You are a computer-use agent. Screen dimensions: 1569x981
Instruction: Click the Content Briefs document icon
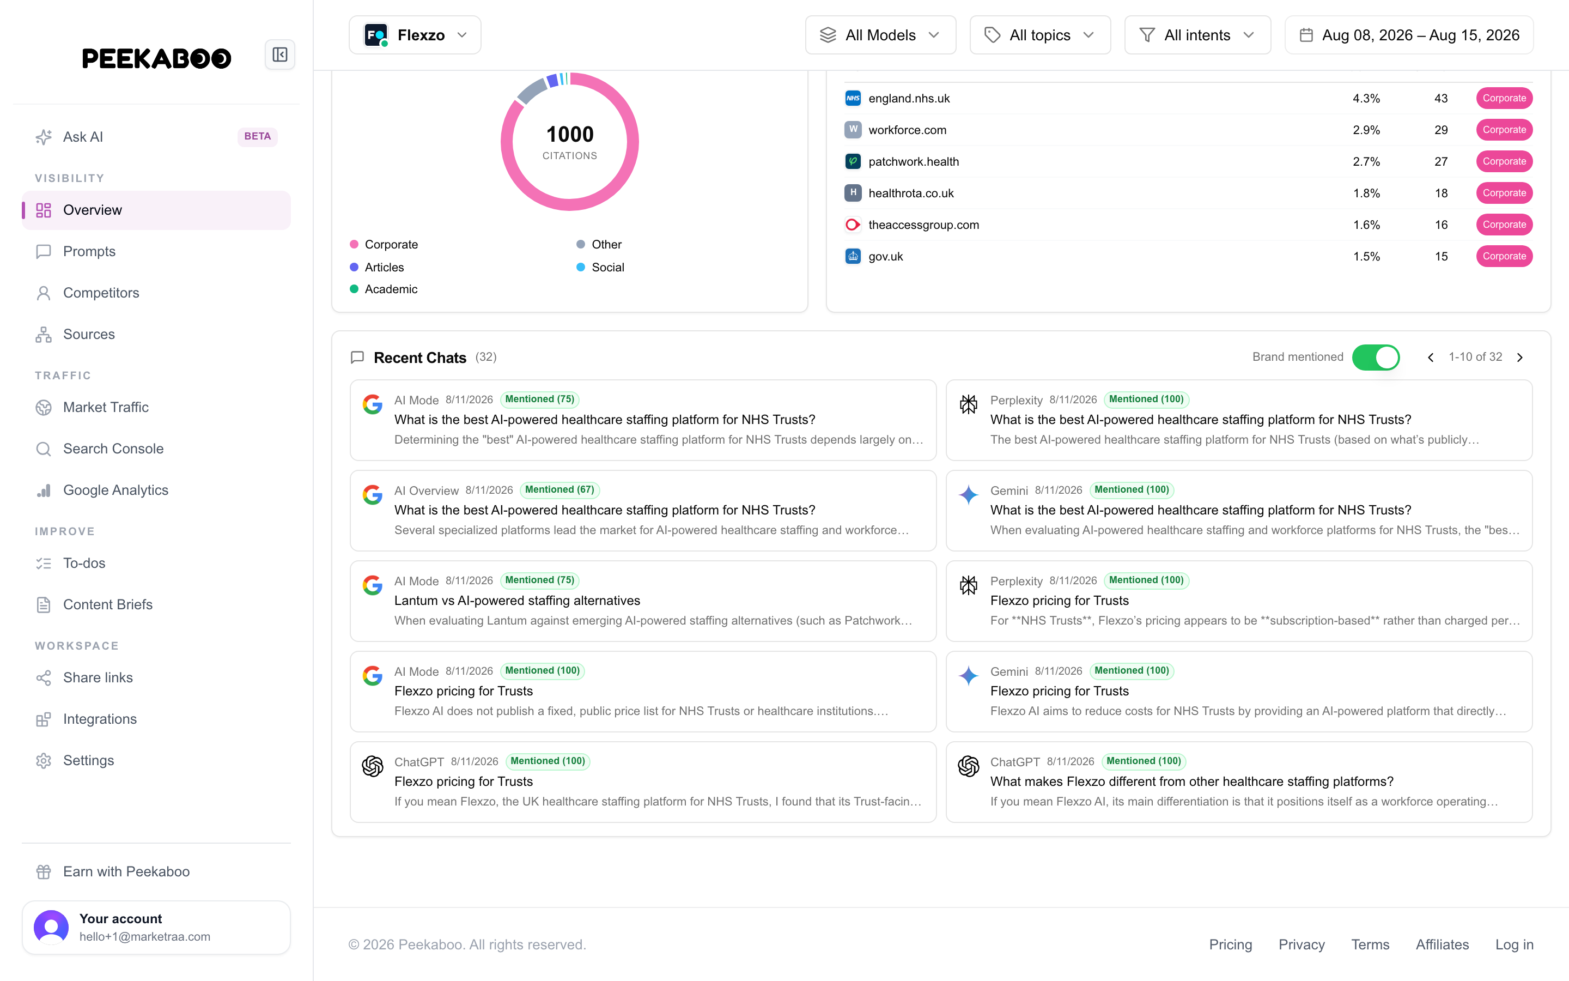44,605
